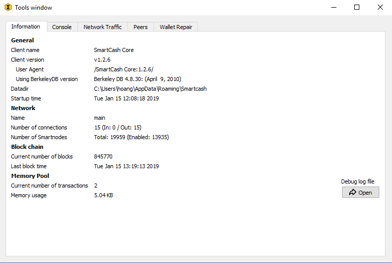This screenshot has width=392, height=263.
Task: Click last block time Tue Jan 15 13:19:13 2019
Action: 126,166
